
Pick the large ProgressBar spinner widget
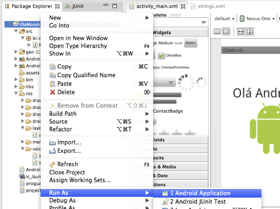[x=186, y=83]
